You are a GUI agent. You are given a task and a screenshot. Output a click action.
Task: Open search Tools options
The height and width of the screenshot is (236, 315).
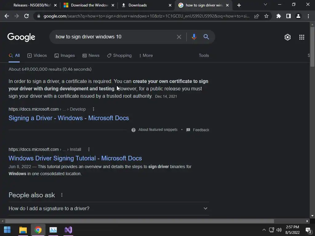click(204, 56)
